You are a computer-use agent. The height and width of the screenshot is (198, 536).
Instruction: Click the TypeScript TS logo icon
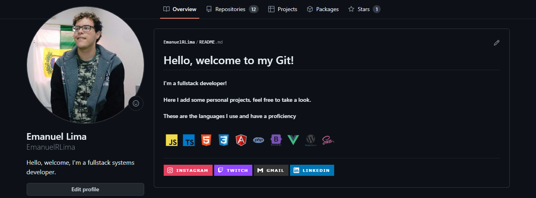[189, 140]
